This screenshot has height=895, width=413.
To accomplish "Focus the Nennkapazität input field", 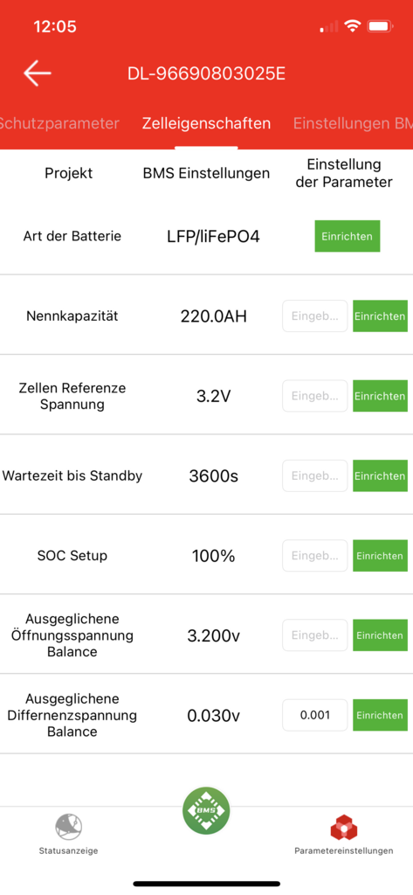I will pos(315,316).
